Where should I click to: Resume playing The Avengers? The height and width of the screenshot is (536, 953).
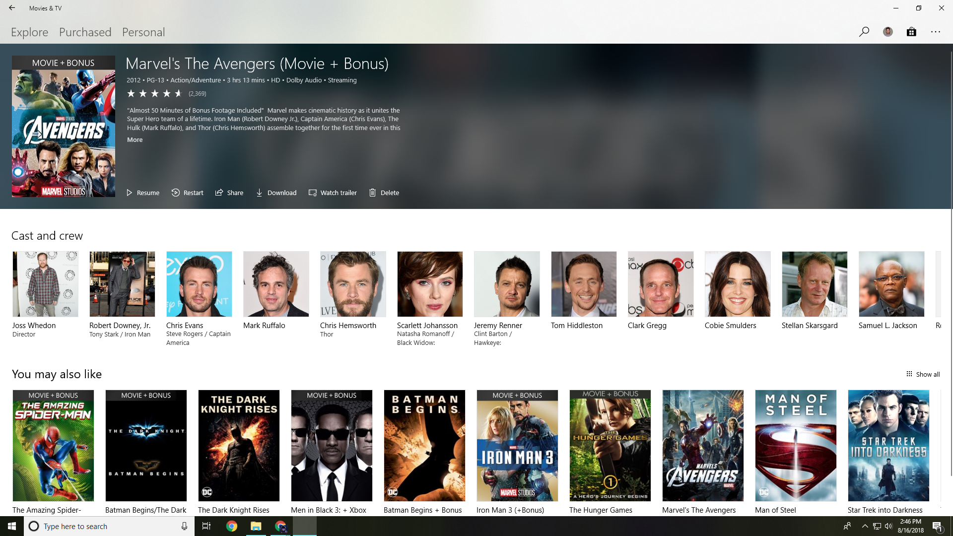143,193
